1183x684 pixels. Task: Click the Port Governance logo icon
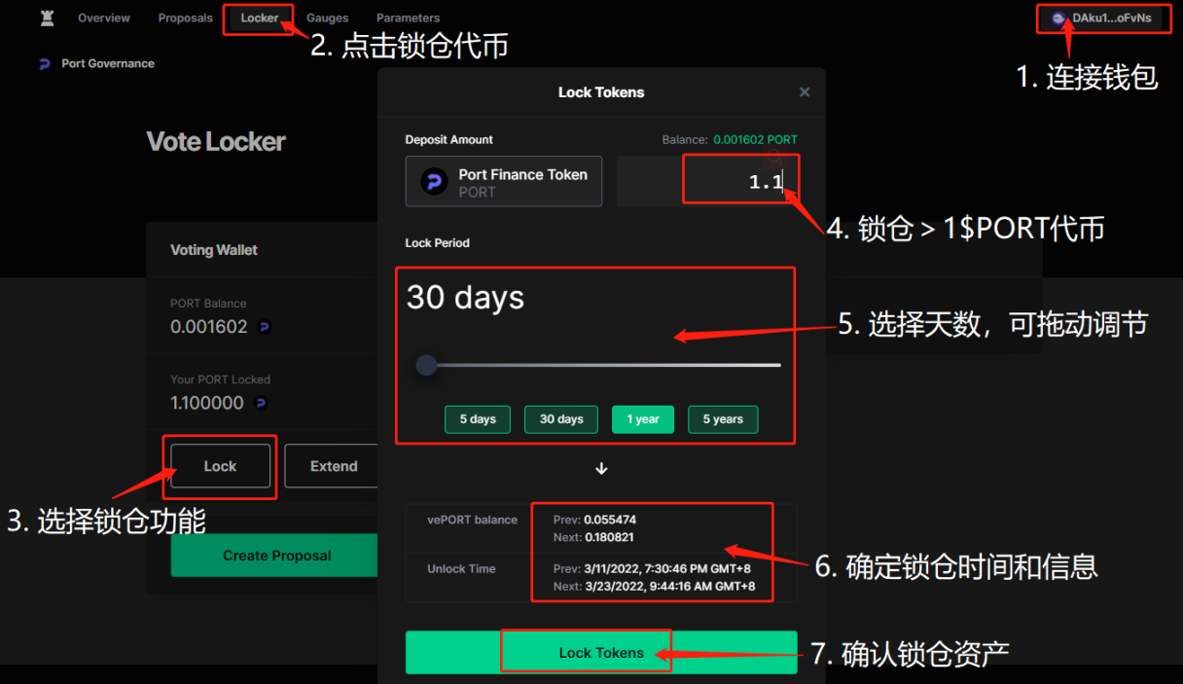click(x=45, y=63)
